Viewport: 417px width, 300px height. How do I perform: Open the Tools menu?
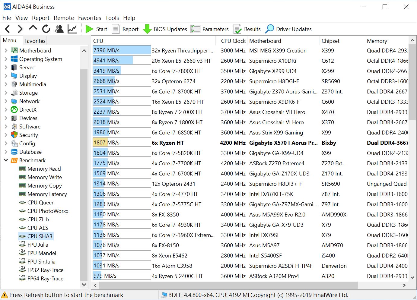112,18
